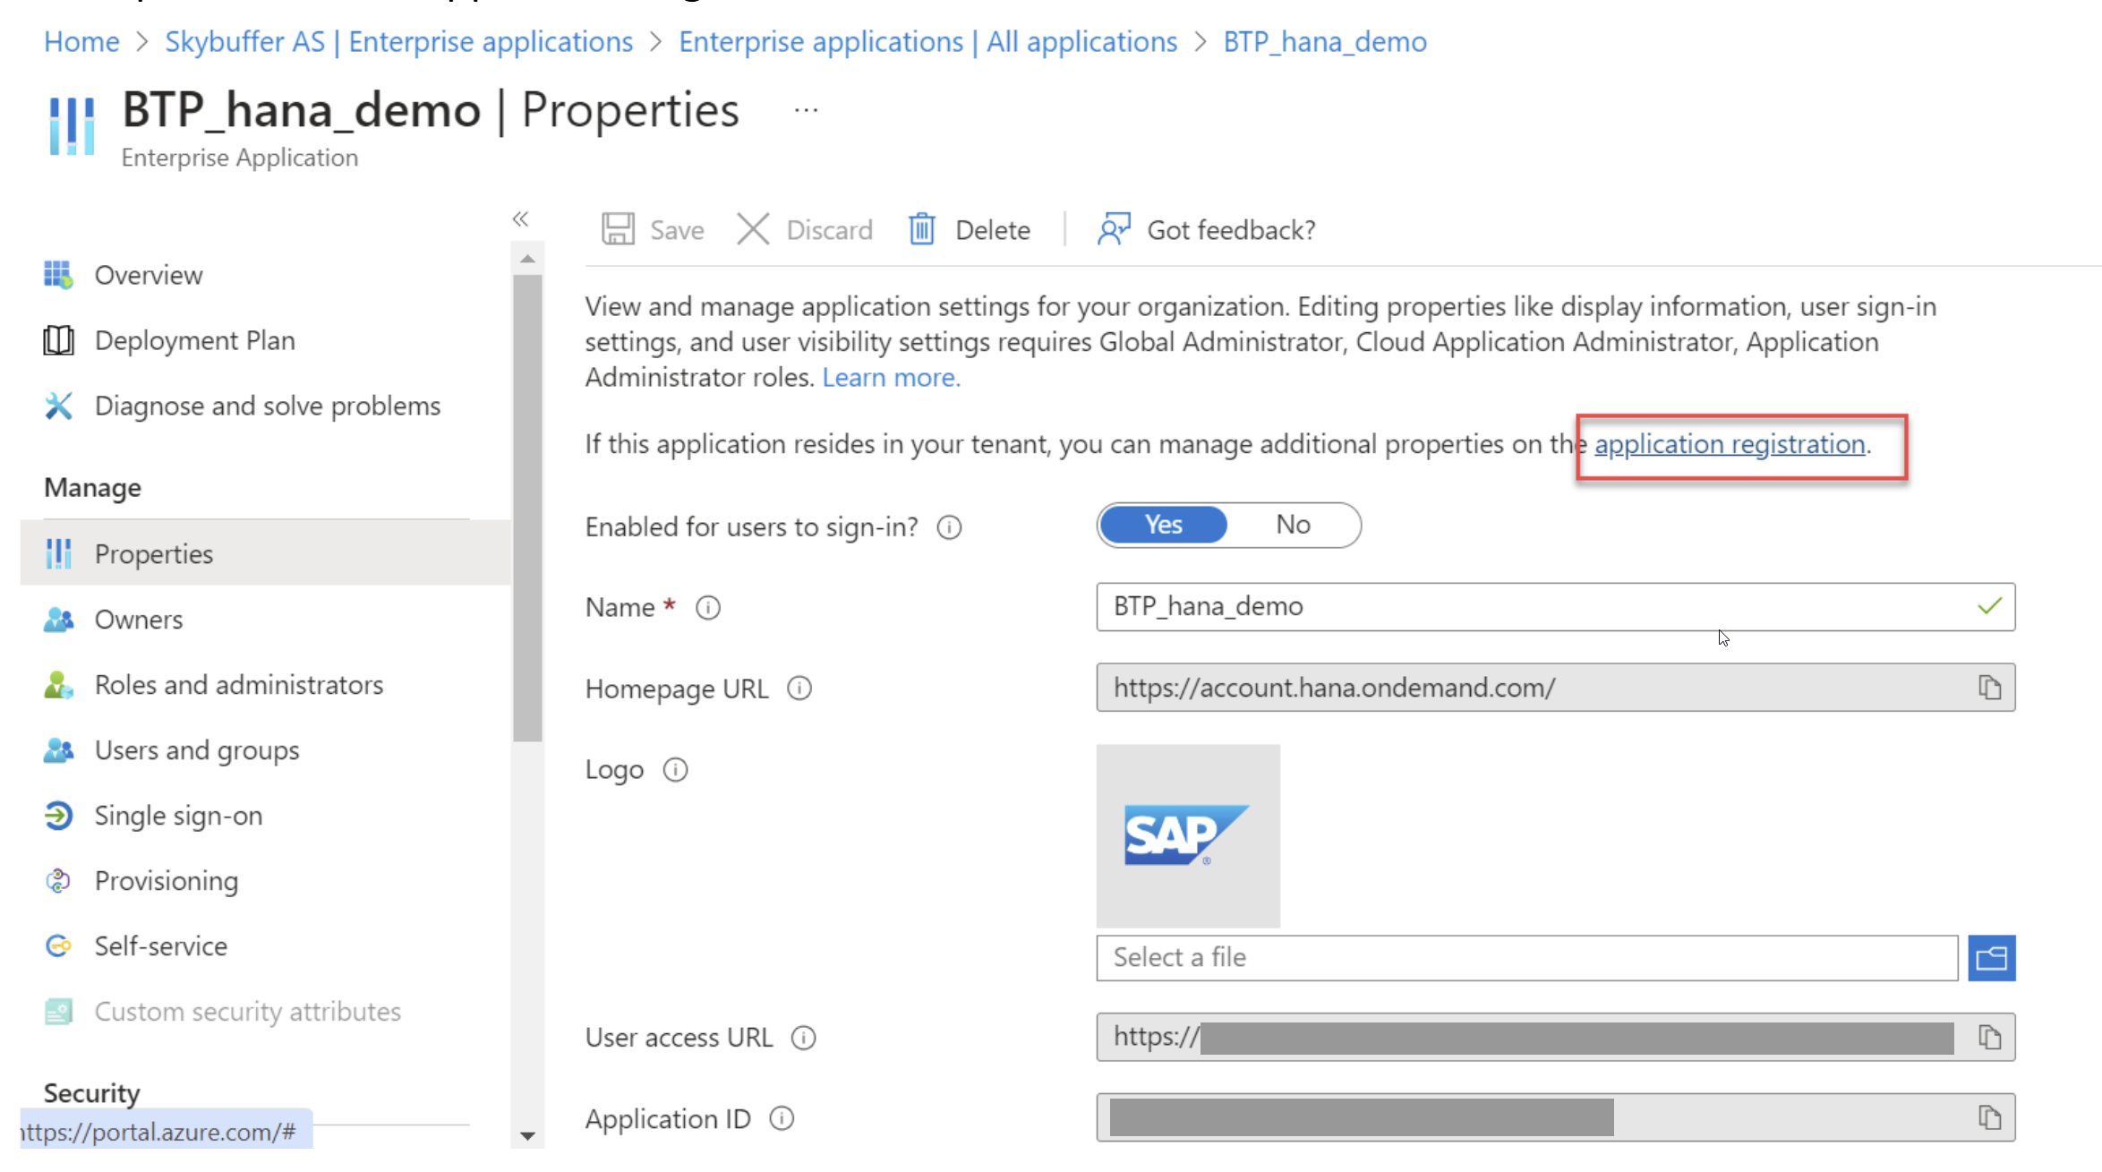Click the Homepage URL field
The height and width of the screenshot is (1172, 2102).
[x=1556, y=688]
